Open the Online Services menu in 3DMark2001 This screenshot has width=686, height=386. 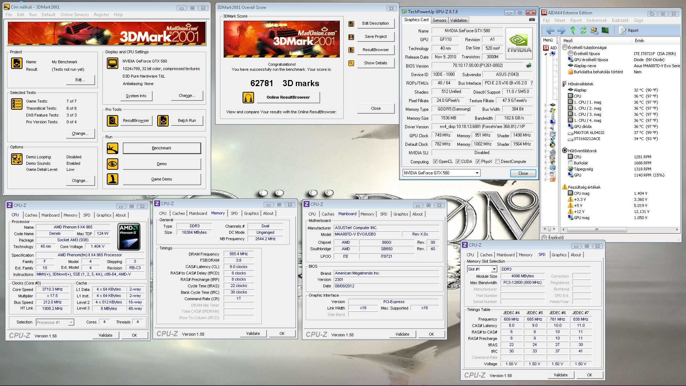click(x=74, y=15)
